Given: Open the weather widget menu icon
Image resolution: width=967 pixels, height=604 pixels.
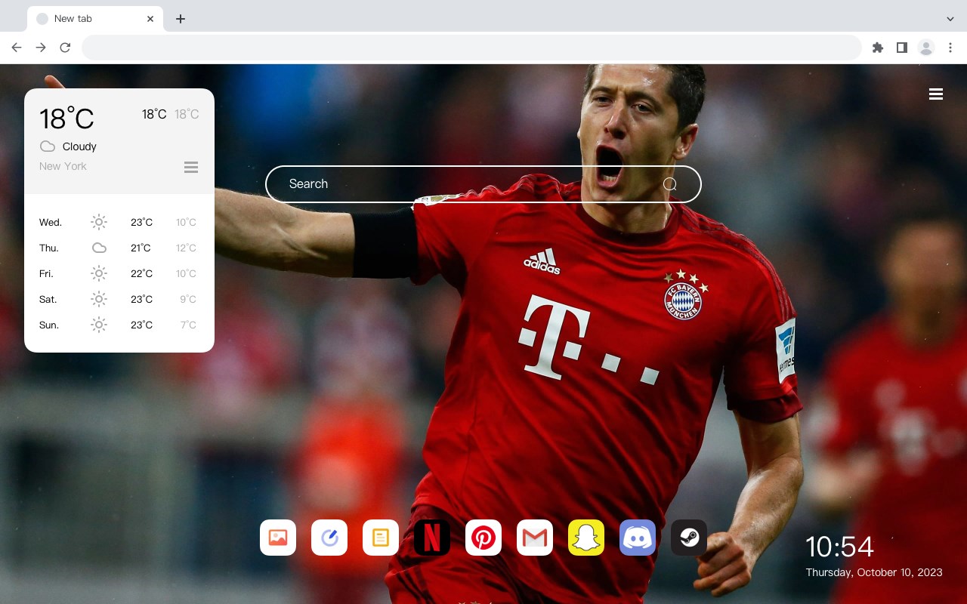Looking at the screenshot, I should tap(191, 167).
